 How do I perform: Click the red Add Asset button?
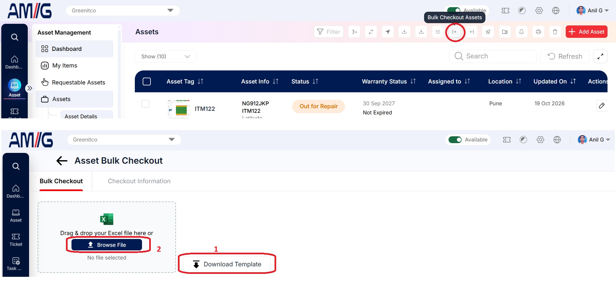tap(586, 32)
